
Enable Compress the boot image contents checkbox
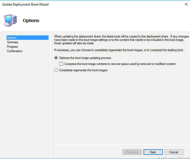61,64
